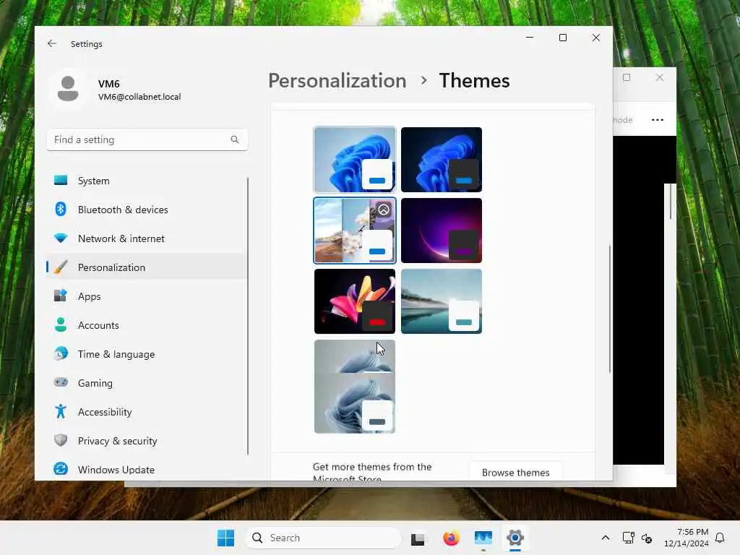Focus the Find a setting search box
This screenshot has width=740, height=555.
point(147,139)
